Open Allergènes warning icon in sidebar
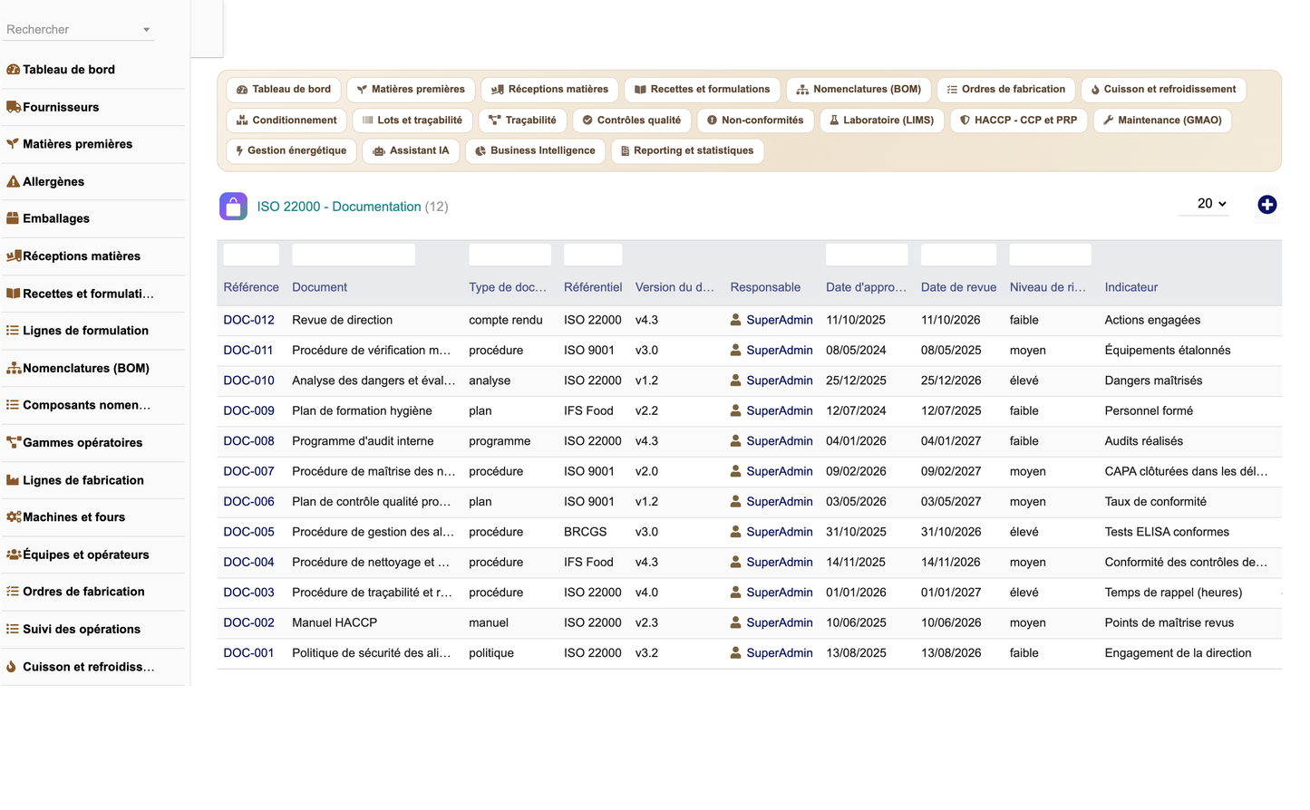Viewport: 1310px width, 810px height. pyautogui.click(x=13, y=181)
